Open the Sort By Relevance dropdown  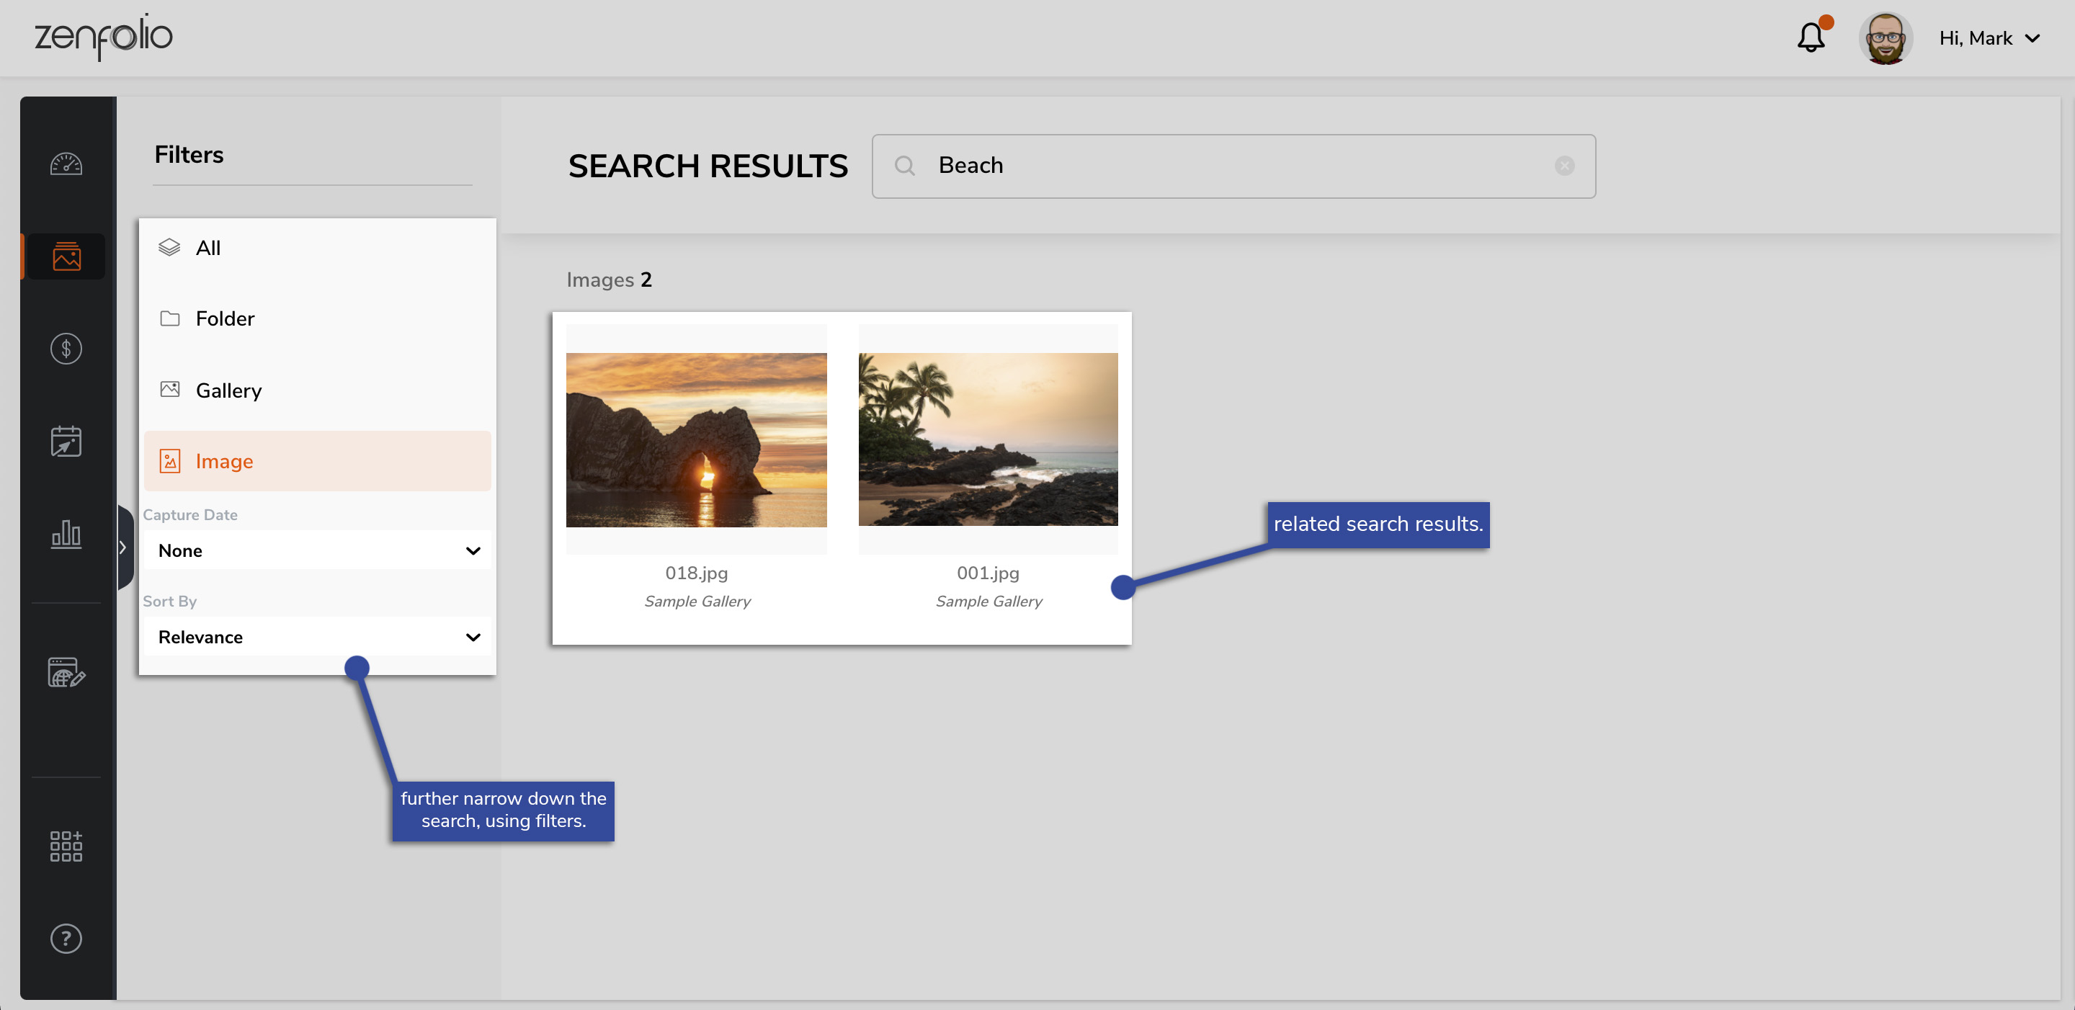[x=316, y=636]
